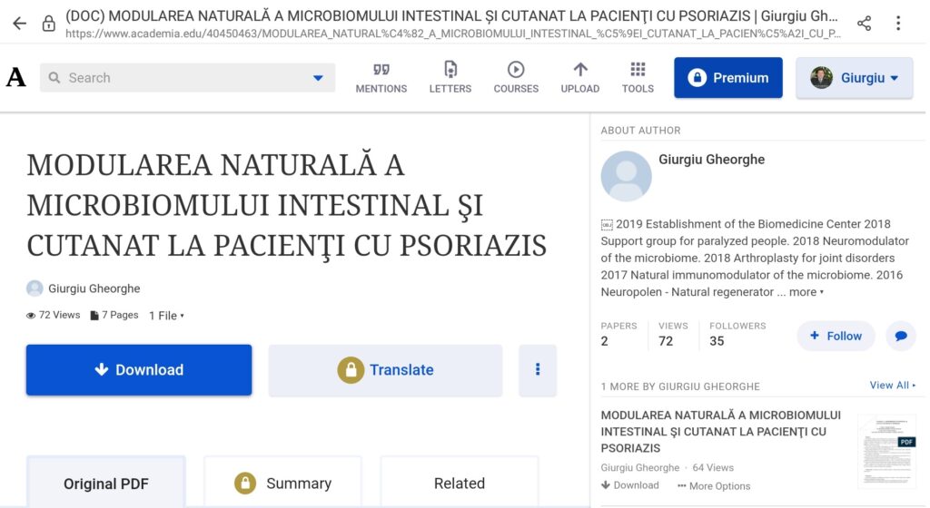
Task: Click the browser share icon
Action: pos(864,24)
